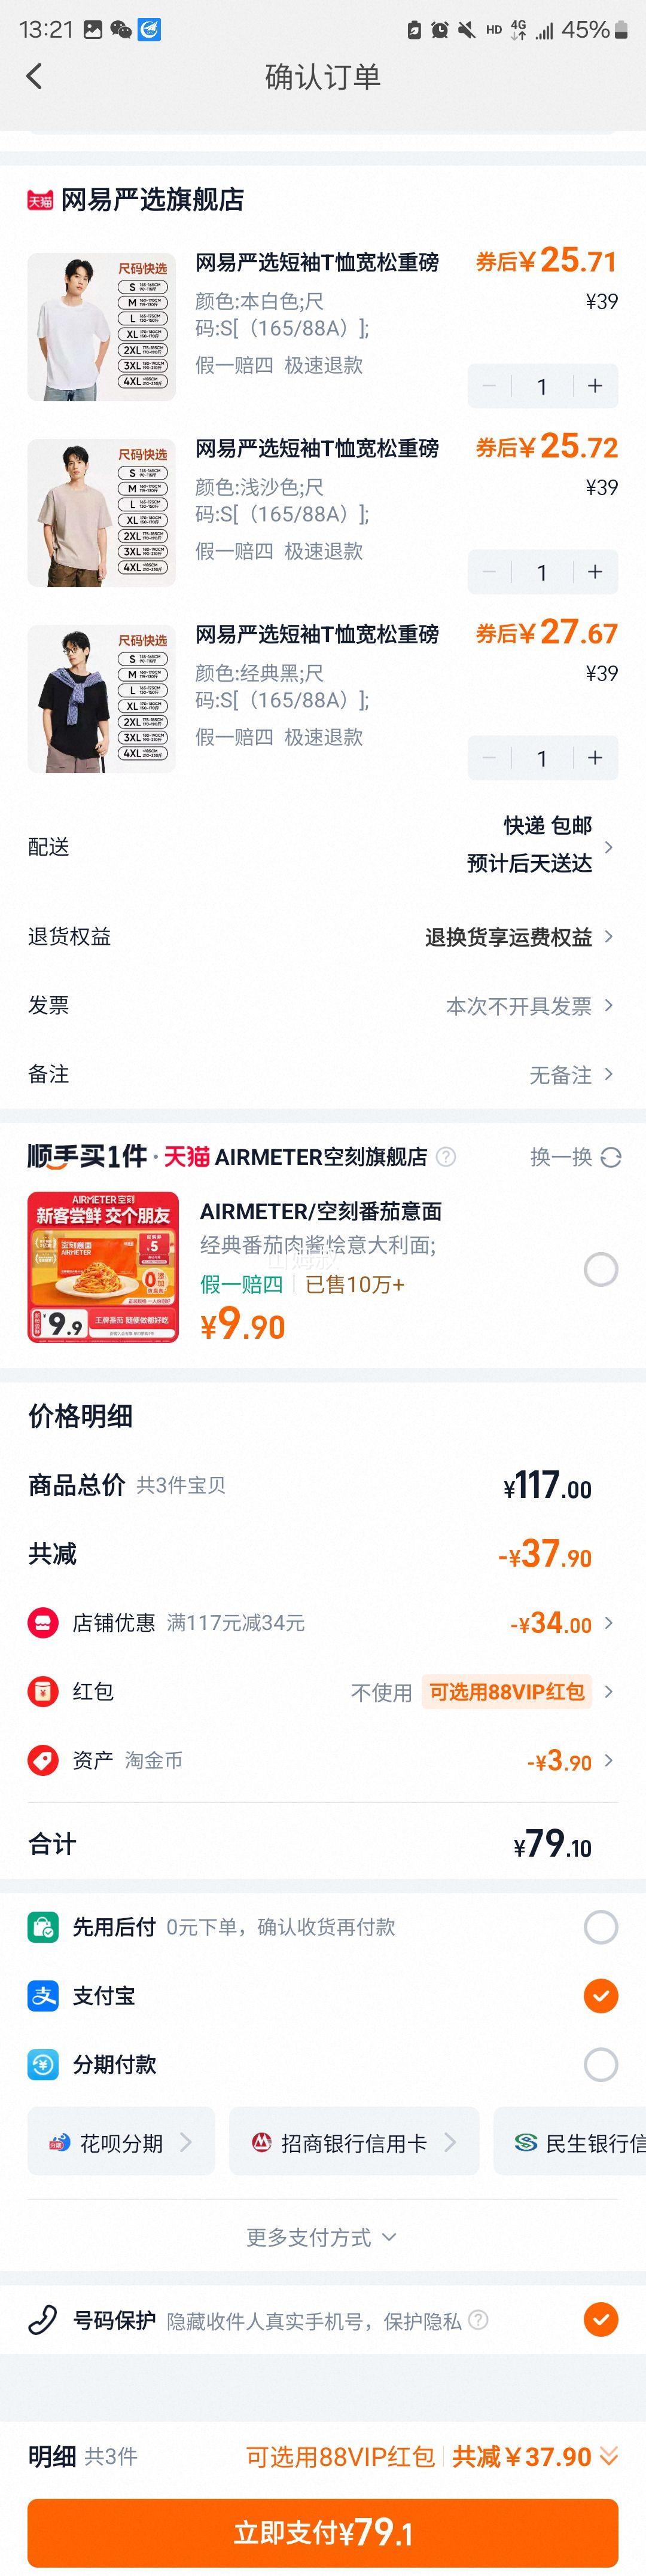Tap the 店铺优惠 store icon
Image resolution: width=646 pixels, height=2576 pixels.
[x=43, y=1623]
